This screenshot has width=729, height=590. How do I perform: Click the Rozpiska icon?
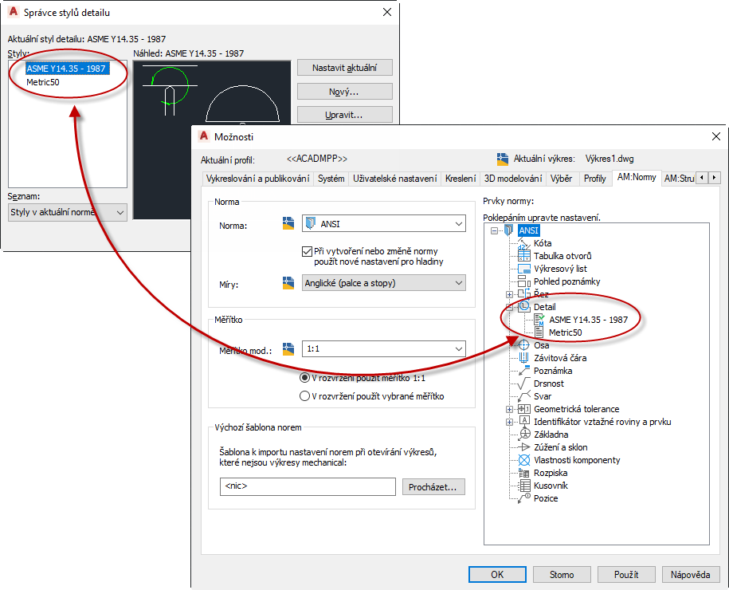click(x=524, y=473)
